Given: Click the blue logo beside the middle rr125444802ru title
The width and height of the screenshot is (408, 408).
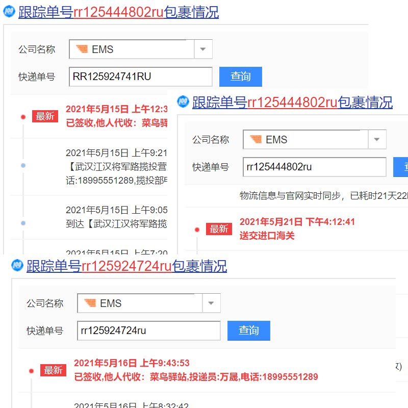Looking at the screenshot, I should [184, 102].
